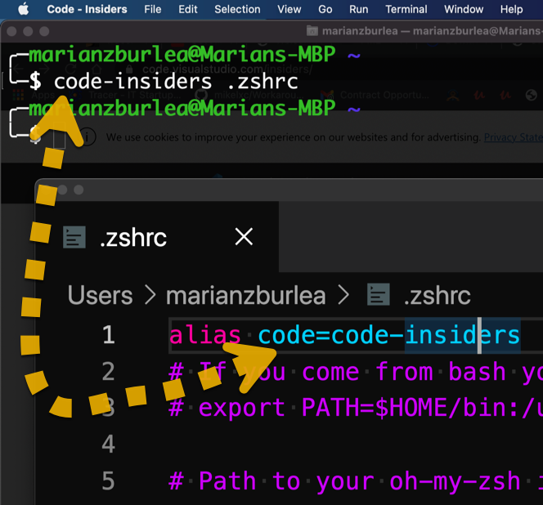Click the zoom button of the terminal window
The height and width of the screenshot is (505, 543).
coord(44,32)
